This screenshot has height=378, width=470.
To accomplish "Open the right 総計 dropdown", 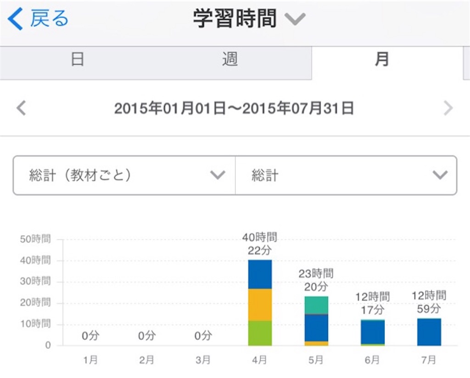I will click(x=346, y=175).
